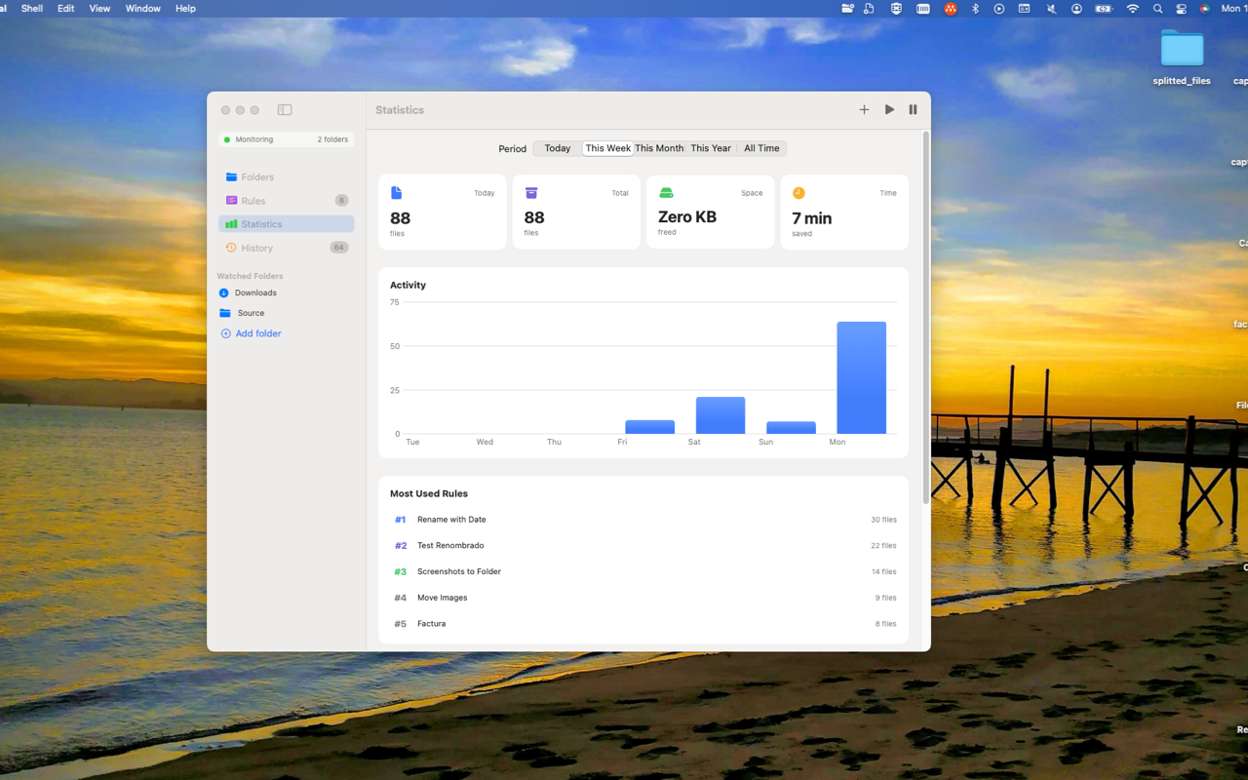Screen dimensions: 1248x780
Task: Click the Monitoring status indicator
Action: [x=253, y=139]
